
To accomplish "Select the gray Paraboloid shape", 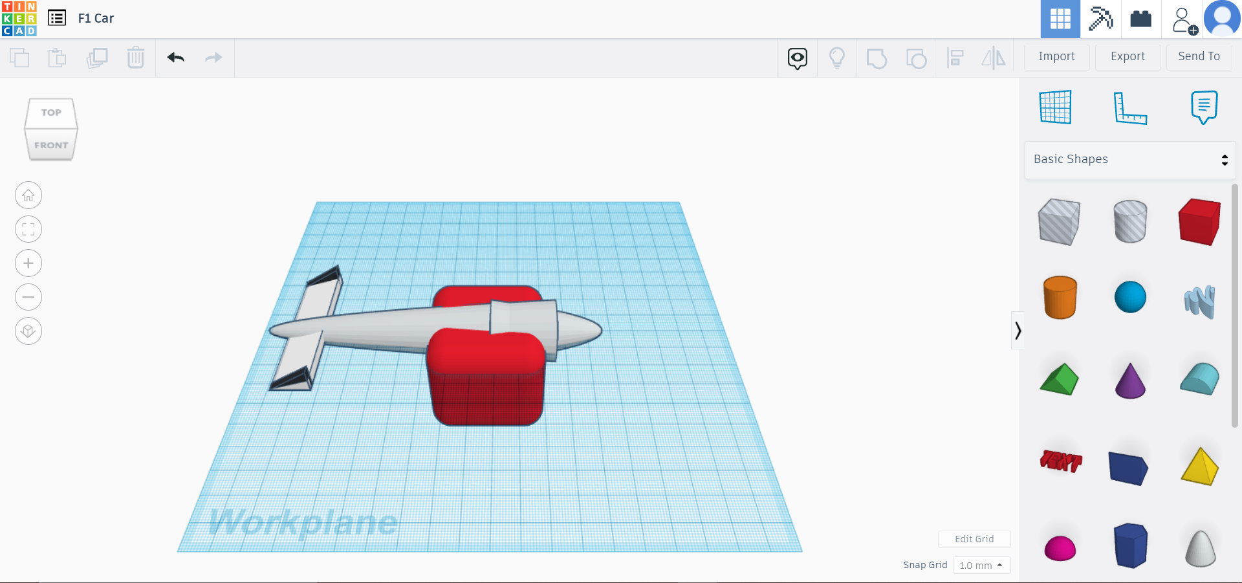I will 1201,548.
